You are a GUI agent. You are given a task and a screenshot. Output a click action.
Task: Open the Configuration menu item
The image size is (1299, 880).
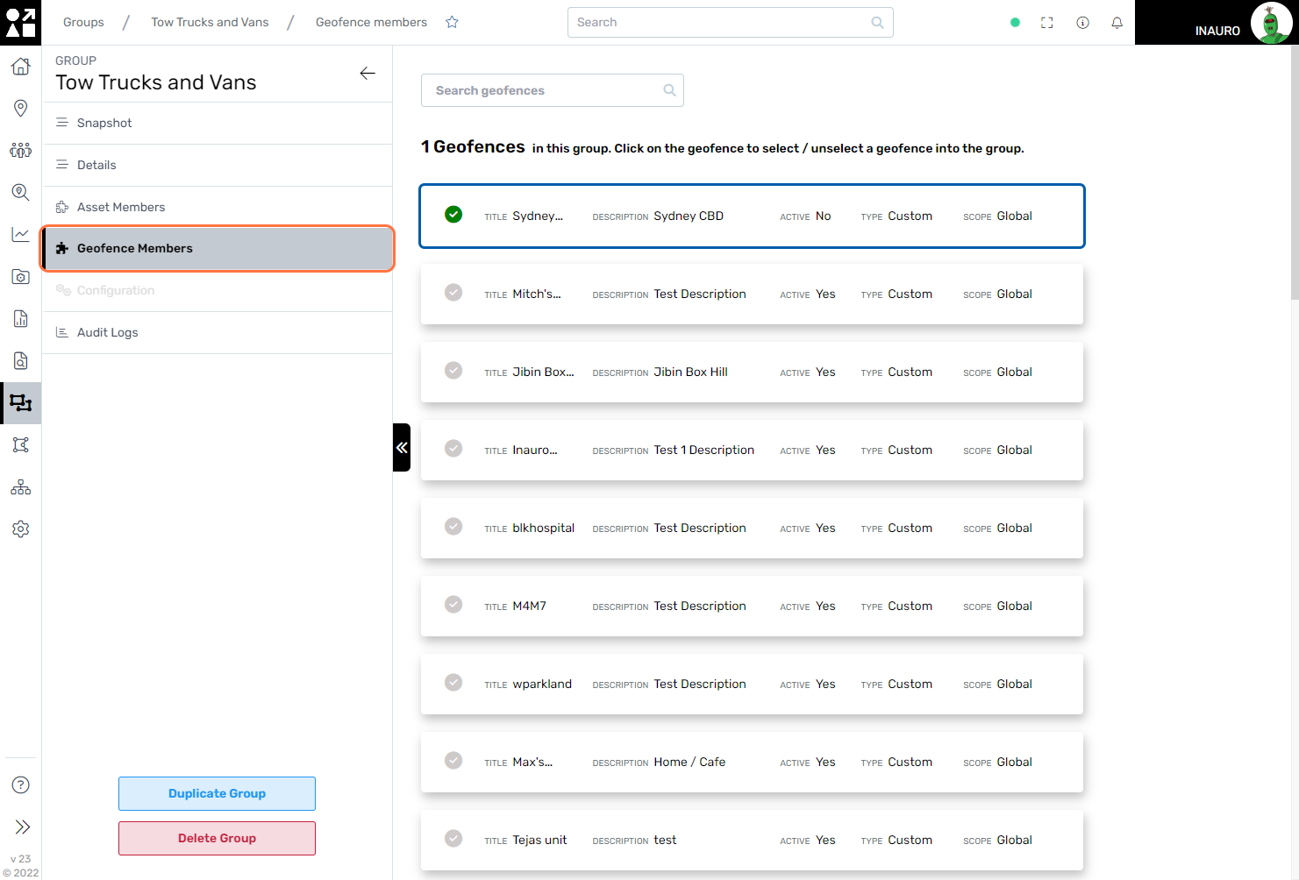[x=217, y=290]
